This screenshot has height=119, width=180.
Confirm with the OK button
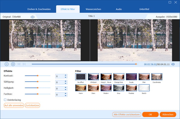click(x=150, y=114)
